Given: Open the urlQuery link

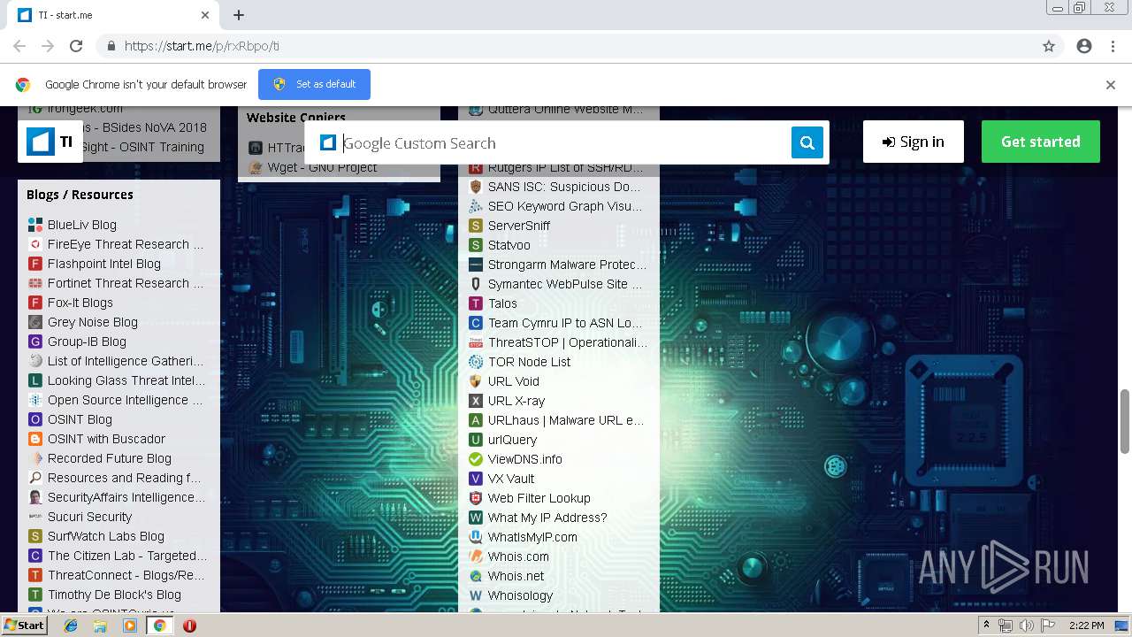Looking at the screenshot, I should tap(512, 440).
